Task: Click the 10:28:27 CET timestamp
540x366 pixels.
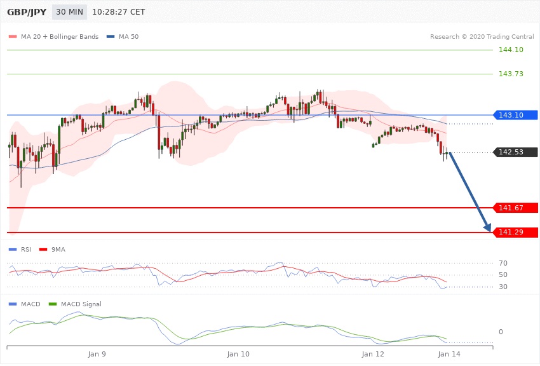Action: 119,12
